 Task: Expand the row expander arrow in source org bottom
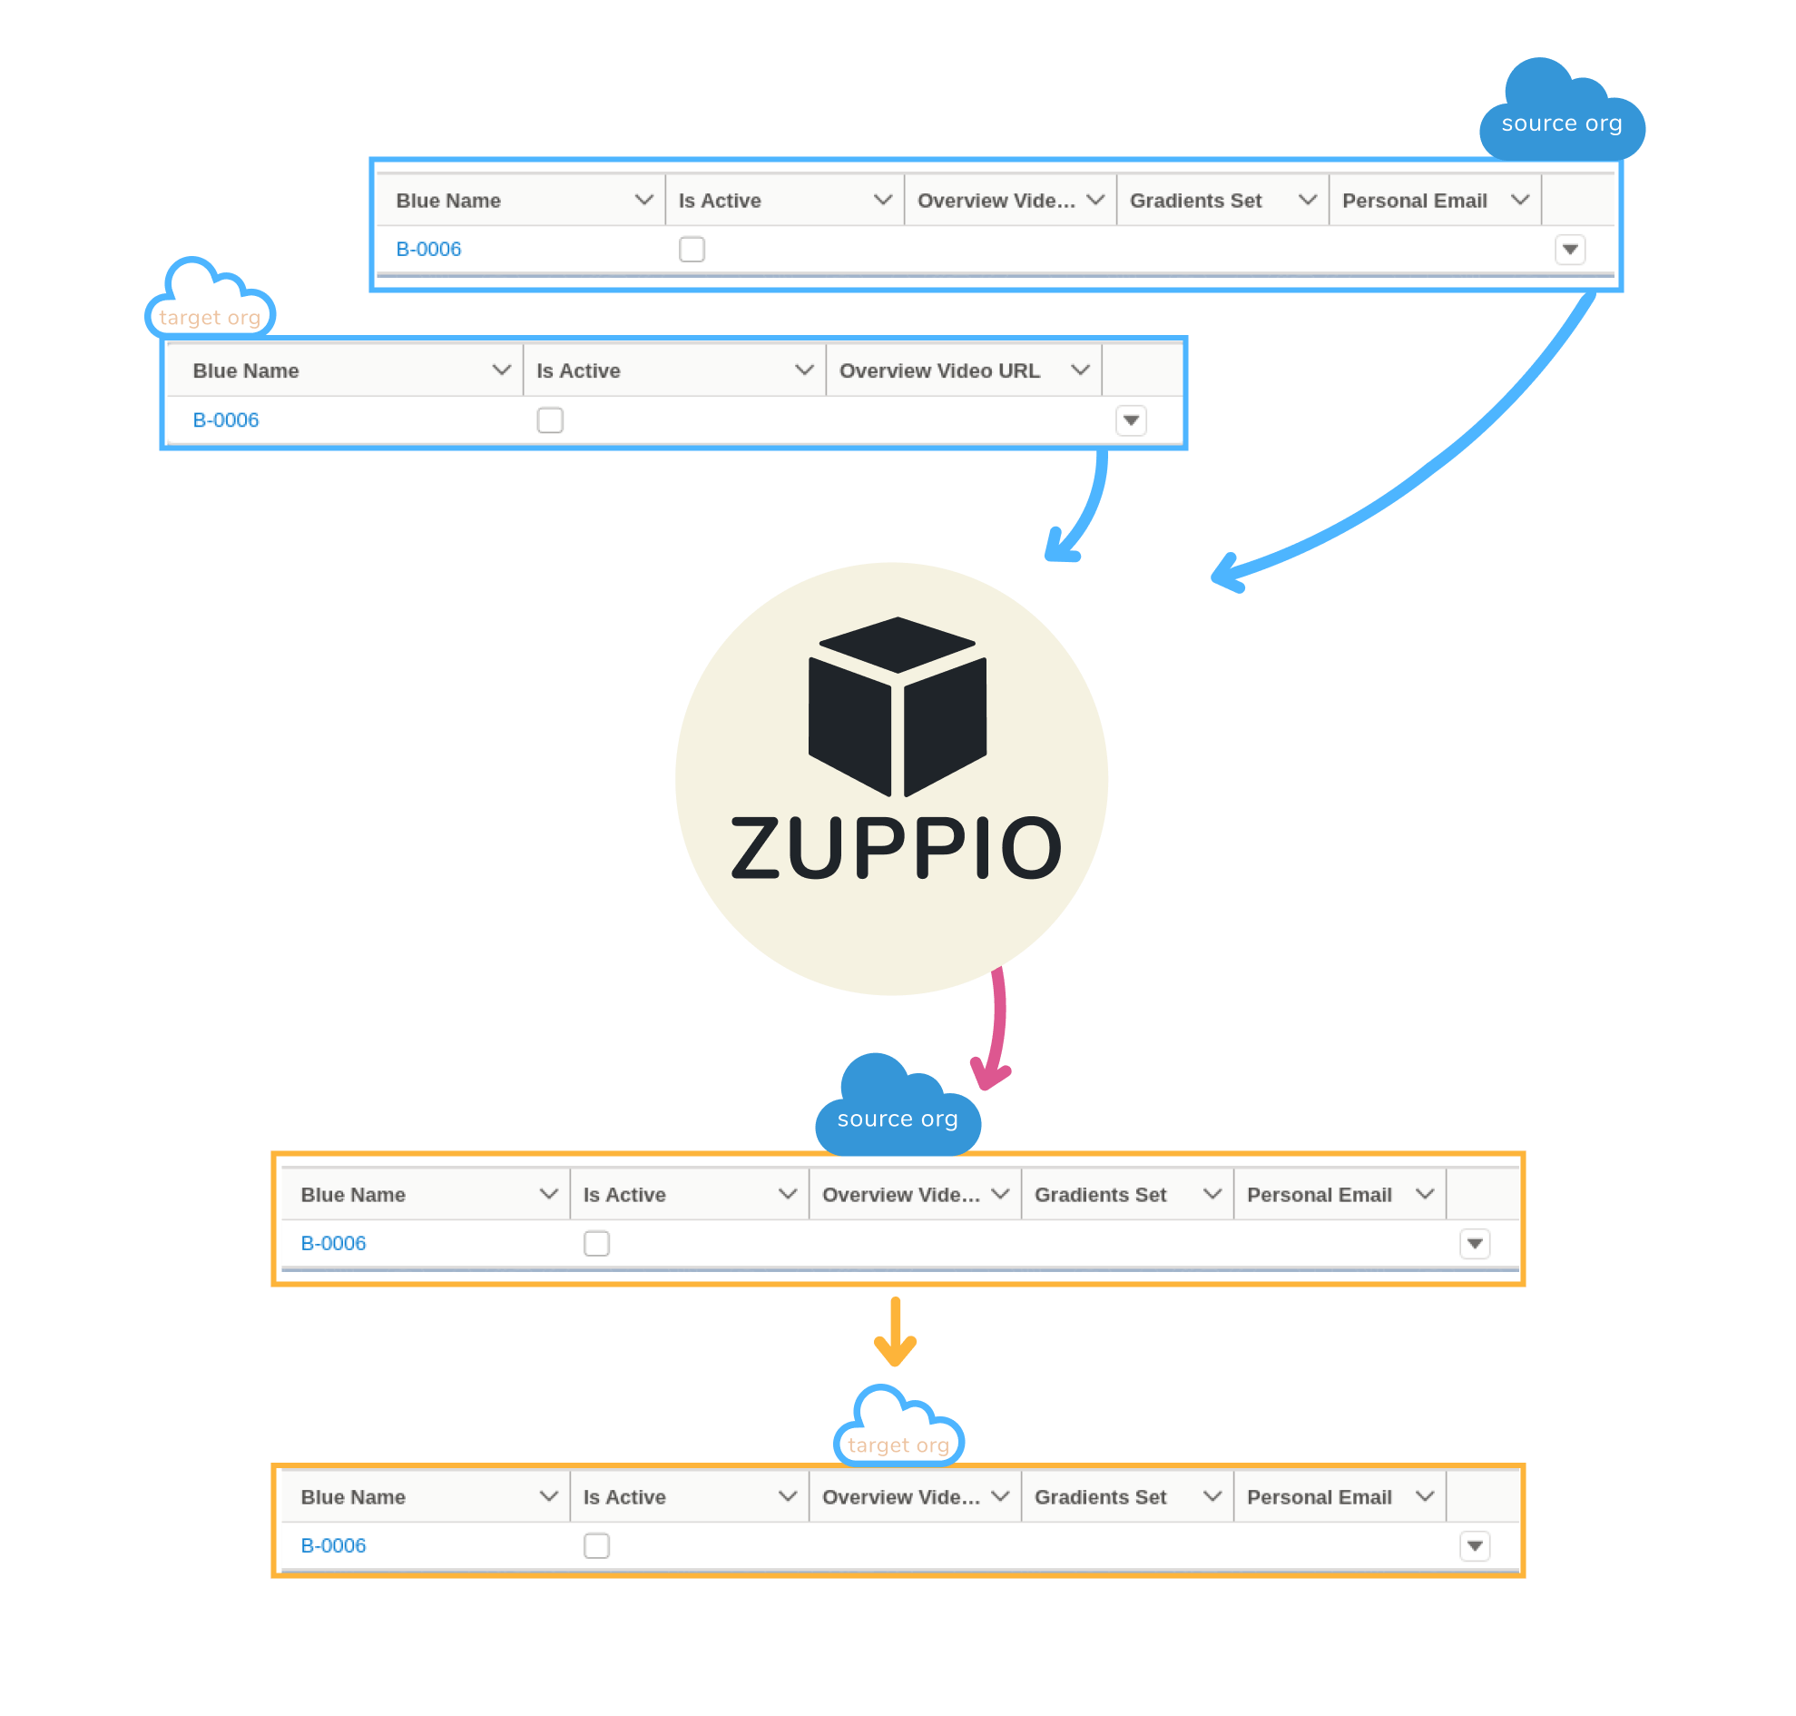point(1476,1245)
